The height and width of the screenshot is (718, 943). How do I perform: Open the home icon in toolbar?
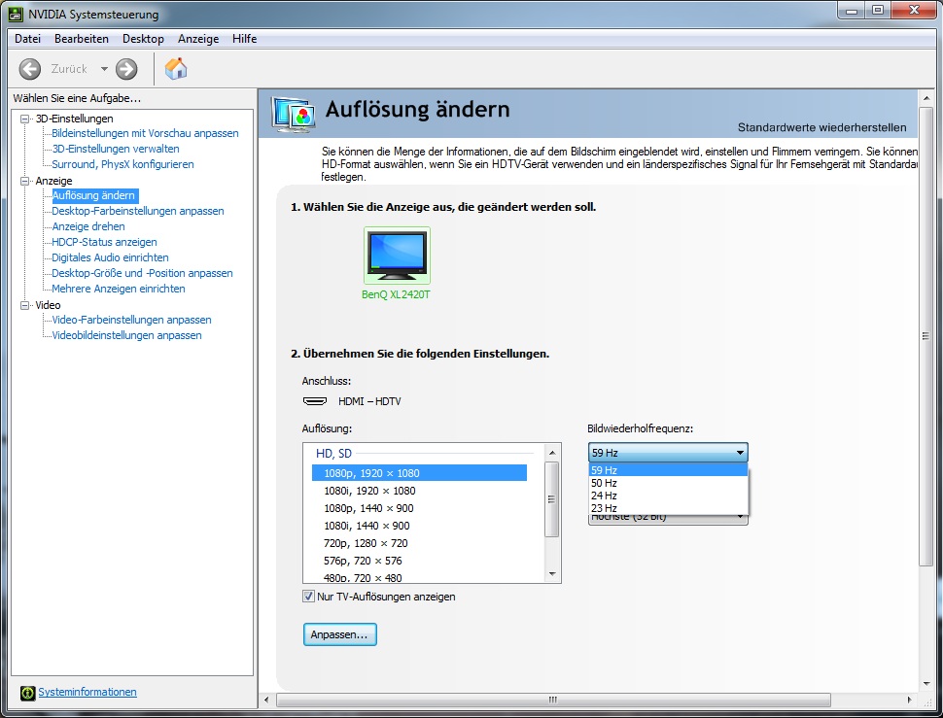point(176,68)
